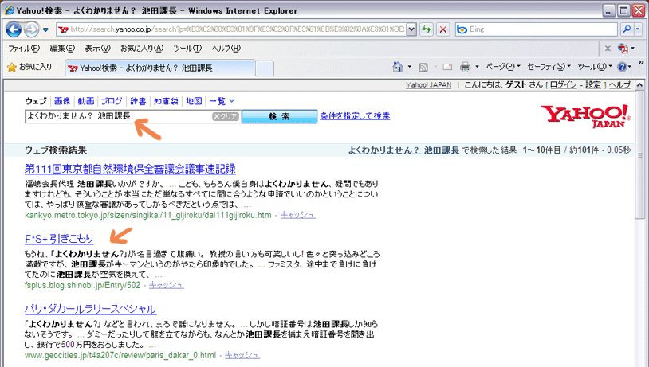Open a new blank tab
Viewport: 649px width, 367px height.
[x=264, y=68]
